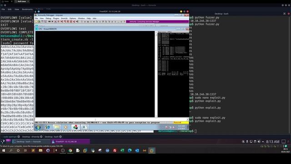This screenshot has width=291, height=164.
Task: Click the Kali volume speaker tray icon
Action: pyautogui.click(x=259, y=142)
